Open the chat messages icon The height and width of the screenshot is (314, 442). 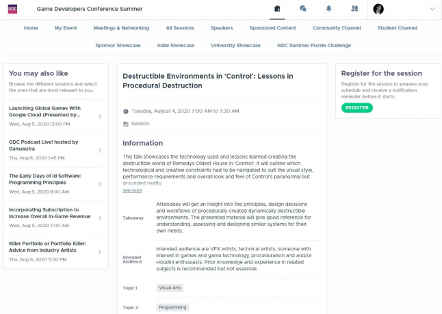303,9
